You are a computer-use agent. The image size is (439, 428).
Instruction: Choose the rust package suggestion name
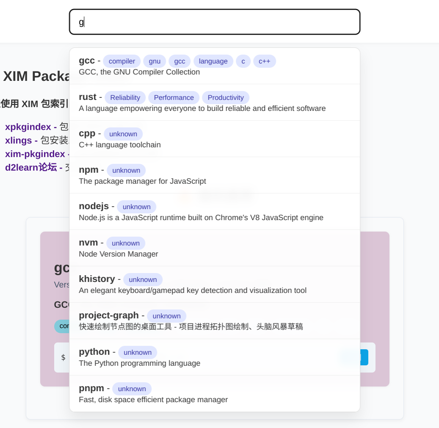[88, 97]
